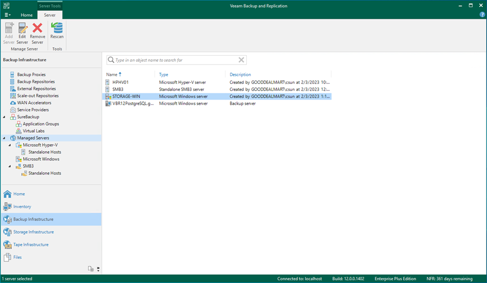Click the VBR12PostgreSQL server icon
The width and height of the screenshot is (487, 283).
click(x=108, y=104)
